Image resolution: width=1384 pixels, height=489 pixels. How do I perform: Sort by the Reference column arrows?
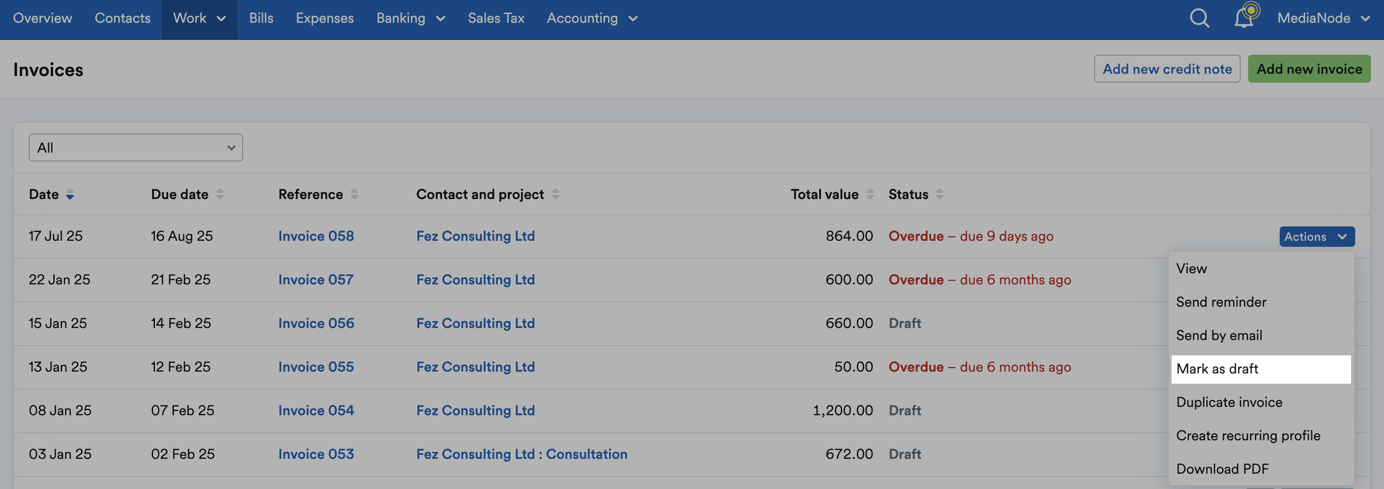tap(354, 194)
